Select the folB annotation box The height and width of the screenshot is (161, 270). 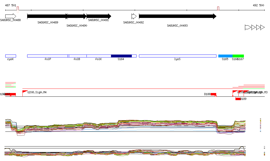pyautogui.click(x=78, y=56)
